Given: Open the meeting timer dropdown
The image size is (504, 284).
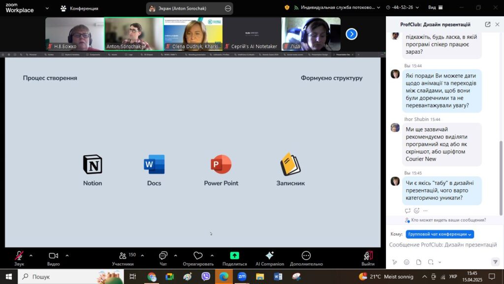Looking at the screenshot, I should [403, 7].
